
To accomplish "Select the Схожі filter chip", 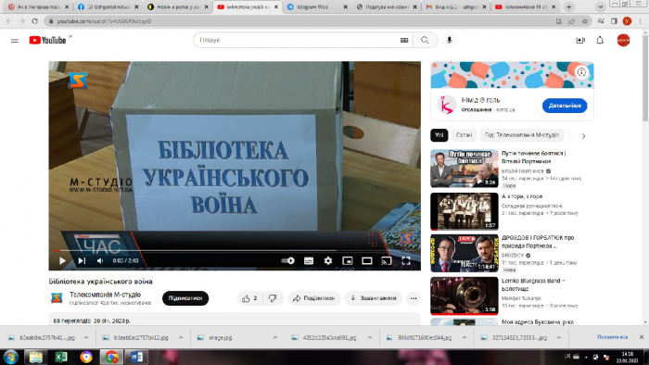I will pyautogui.click(x=464, y=135).
